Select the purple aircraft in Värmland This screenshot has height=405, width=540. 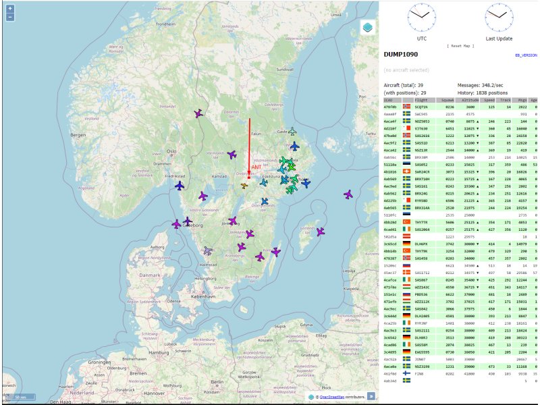click(232, 155)
